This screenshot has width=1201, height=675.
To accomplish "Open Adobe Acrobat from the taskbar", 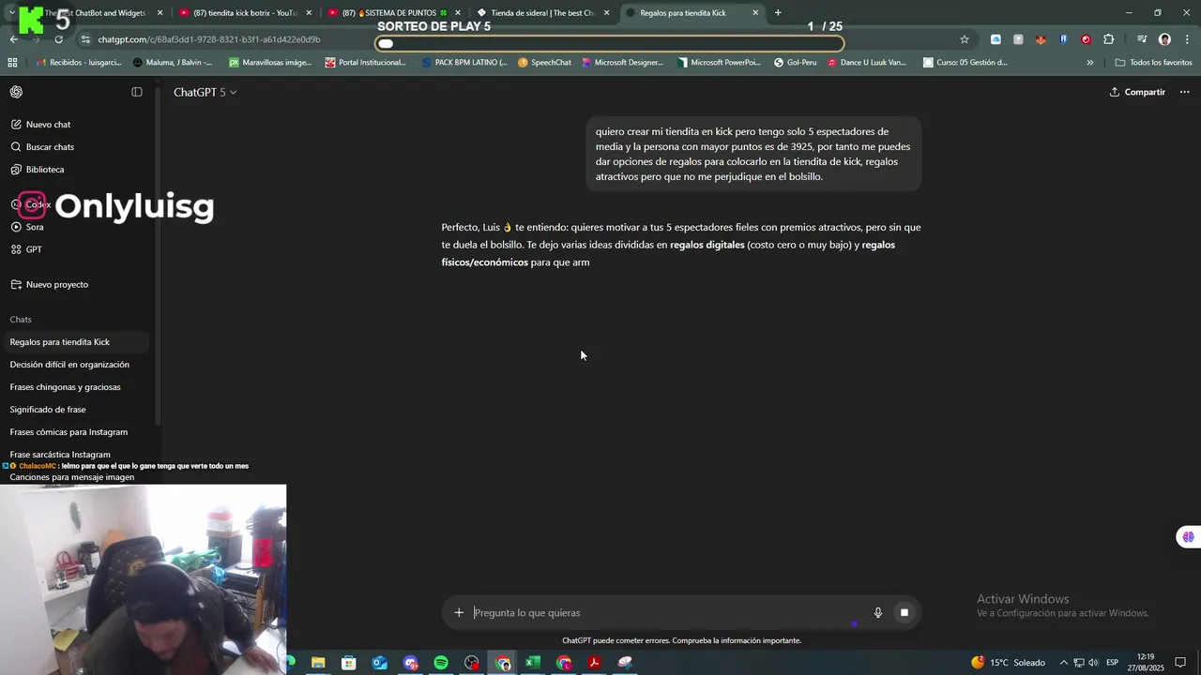I will click(x=594, y=663).
